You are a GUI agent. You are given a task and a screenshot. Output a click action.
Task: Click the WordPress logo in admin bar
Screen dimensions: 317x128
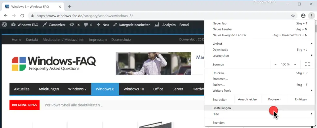(4, 25)
